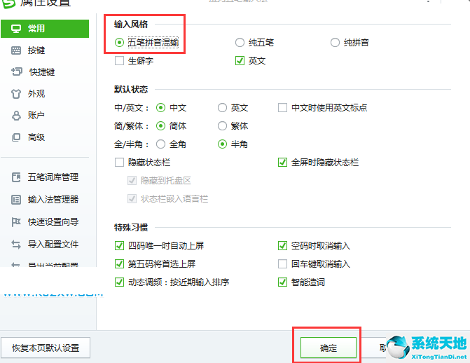
Task: Click the swap arrows icon beside 导入配置文件
Action: [16, 245]
